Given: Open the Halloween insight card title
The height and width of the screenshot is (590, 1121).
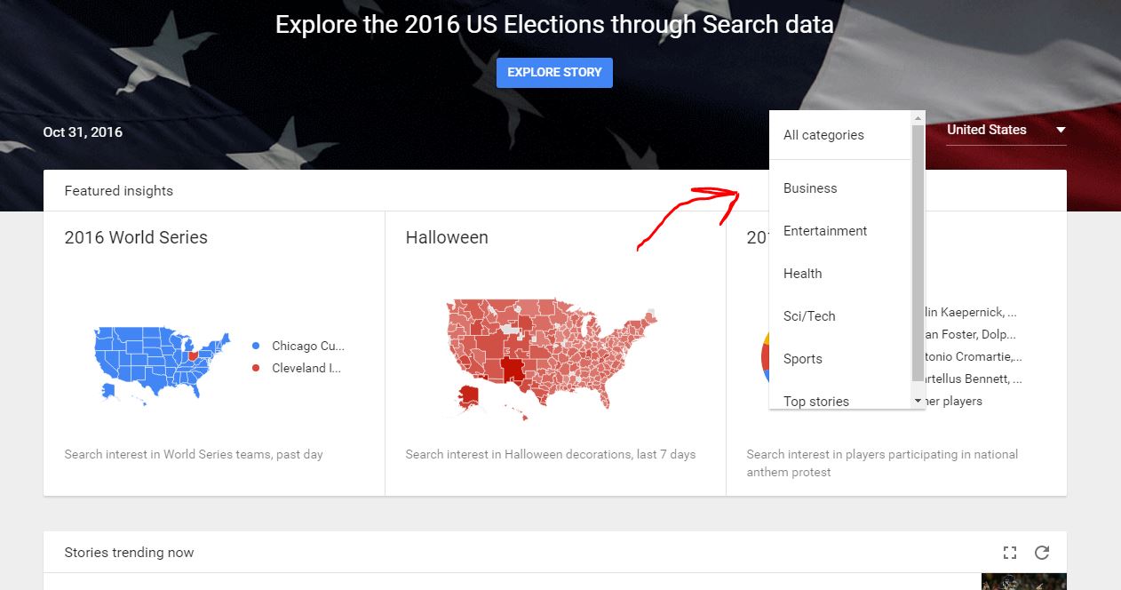Looking at the screenshot, I should (447, 237).
